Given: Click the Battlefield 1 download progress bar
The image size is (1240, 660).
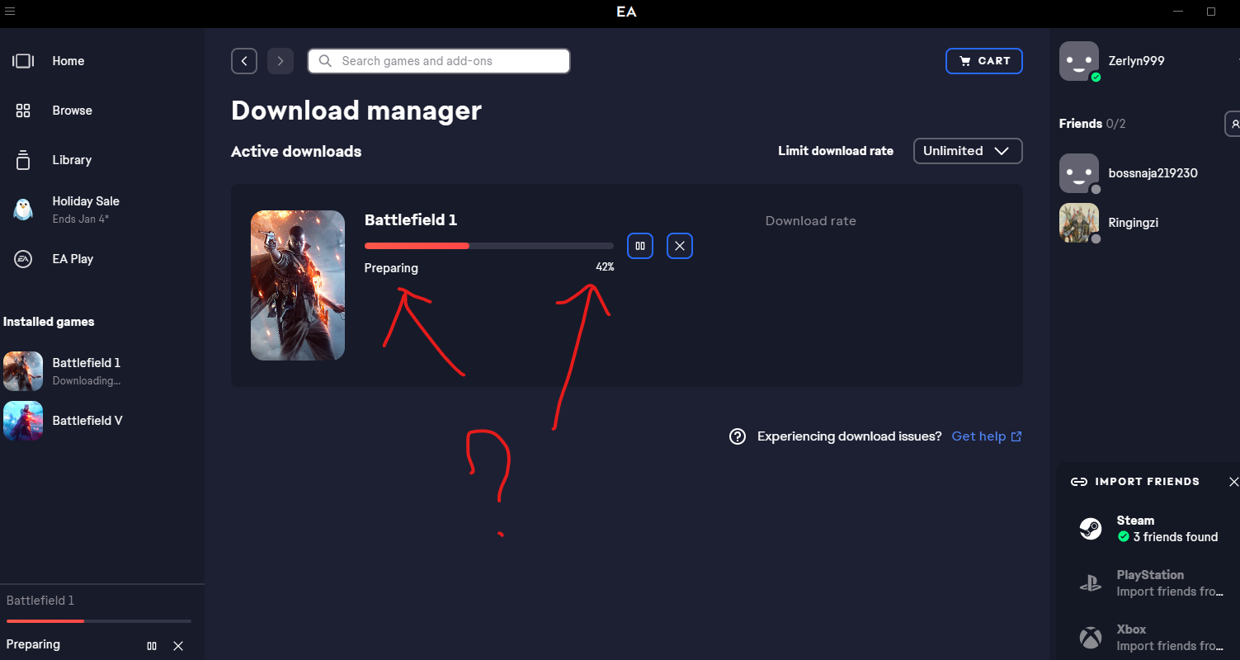Looking at the screenshot, I should click(x=489, y=246).
